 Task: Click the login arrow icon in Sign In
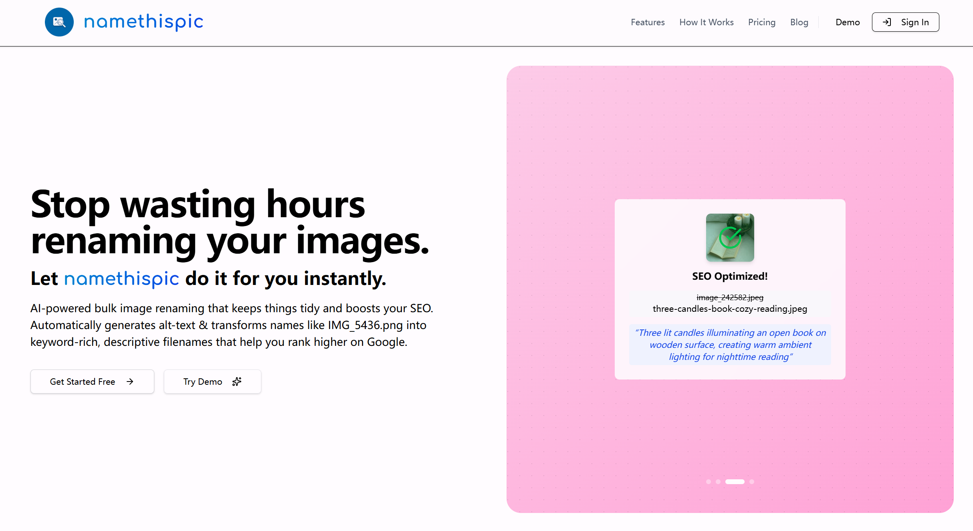click(887, 22)
